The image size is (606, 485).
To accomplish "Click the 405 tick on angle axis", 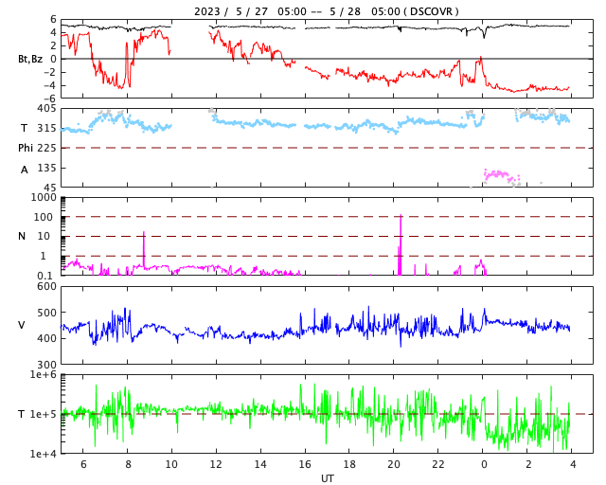I will [46, 109].
